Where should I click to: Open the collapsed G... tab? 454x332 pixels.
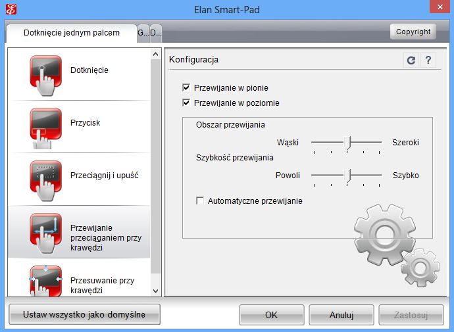click(143, 33)
